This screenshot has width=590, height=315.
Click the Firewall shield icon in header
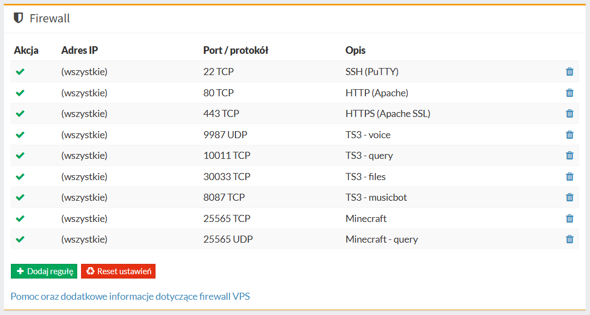(18, 18)
